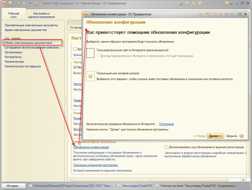
Task: Minimize the main 1C window
Action: pos(237,3)
